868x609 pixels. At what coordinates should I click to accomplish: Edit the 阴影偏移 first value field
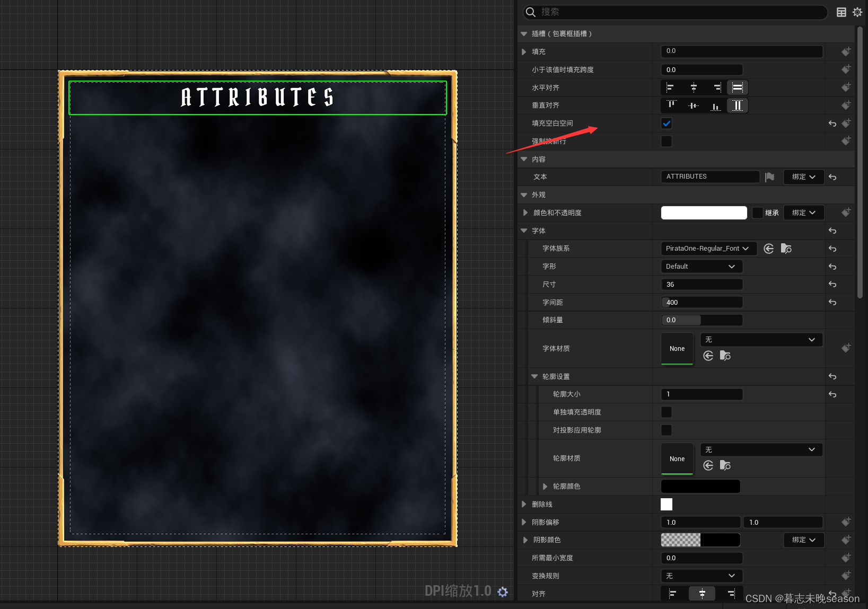click(700, 522)
